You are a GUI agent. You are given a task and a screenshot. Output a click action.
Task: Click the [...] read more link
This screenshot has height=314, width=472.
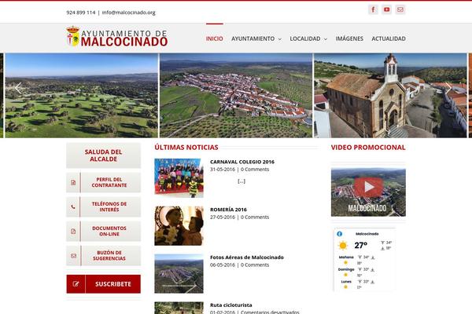tap(242, 181)
